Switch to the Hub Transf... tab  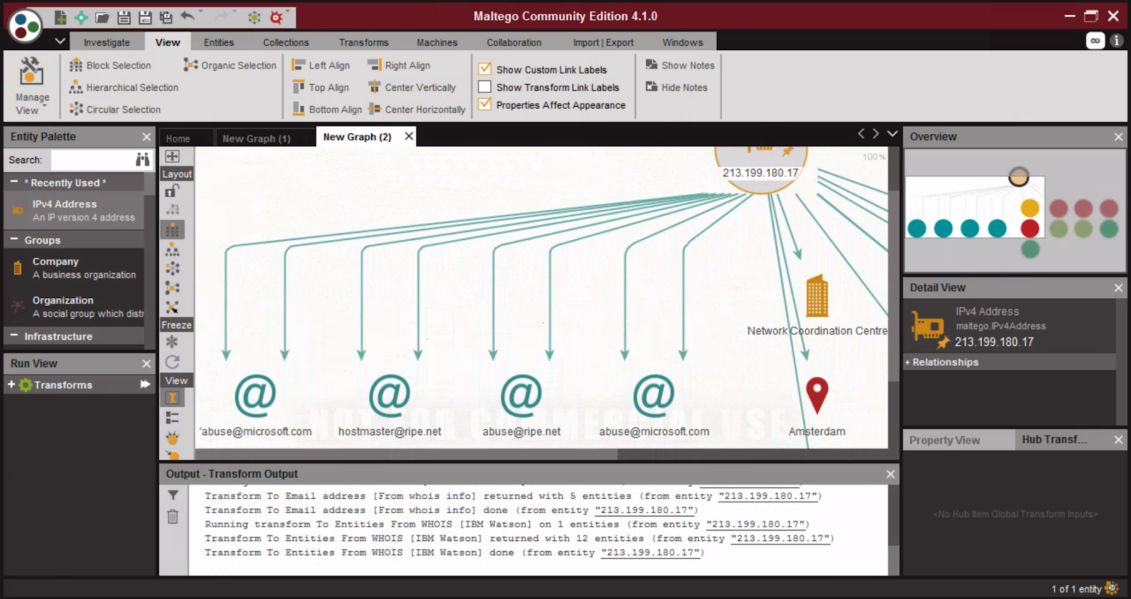[x=1055, y=439]
